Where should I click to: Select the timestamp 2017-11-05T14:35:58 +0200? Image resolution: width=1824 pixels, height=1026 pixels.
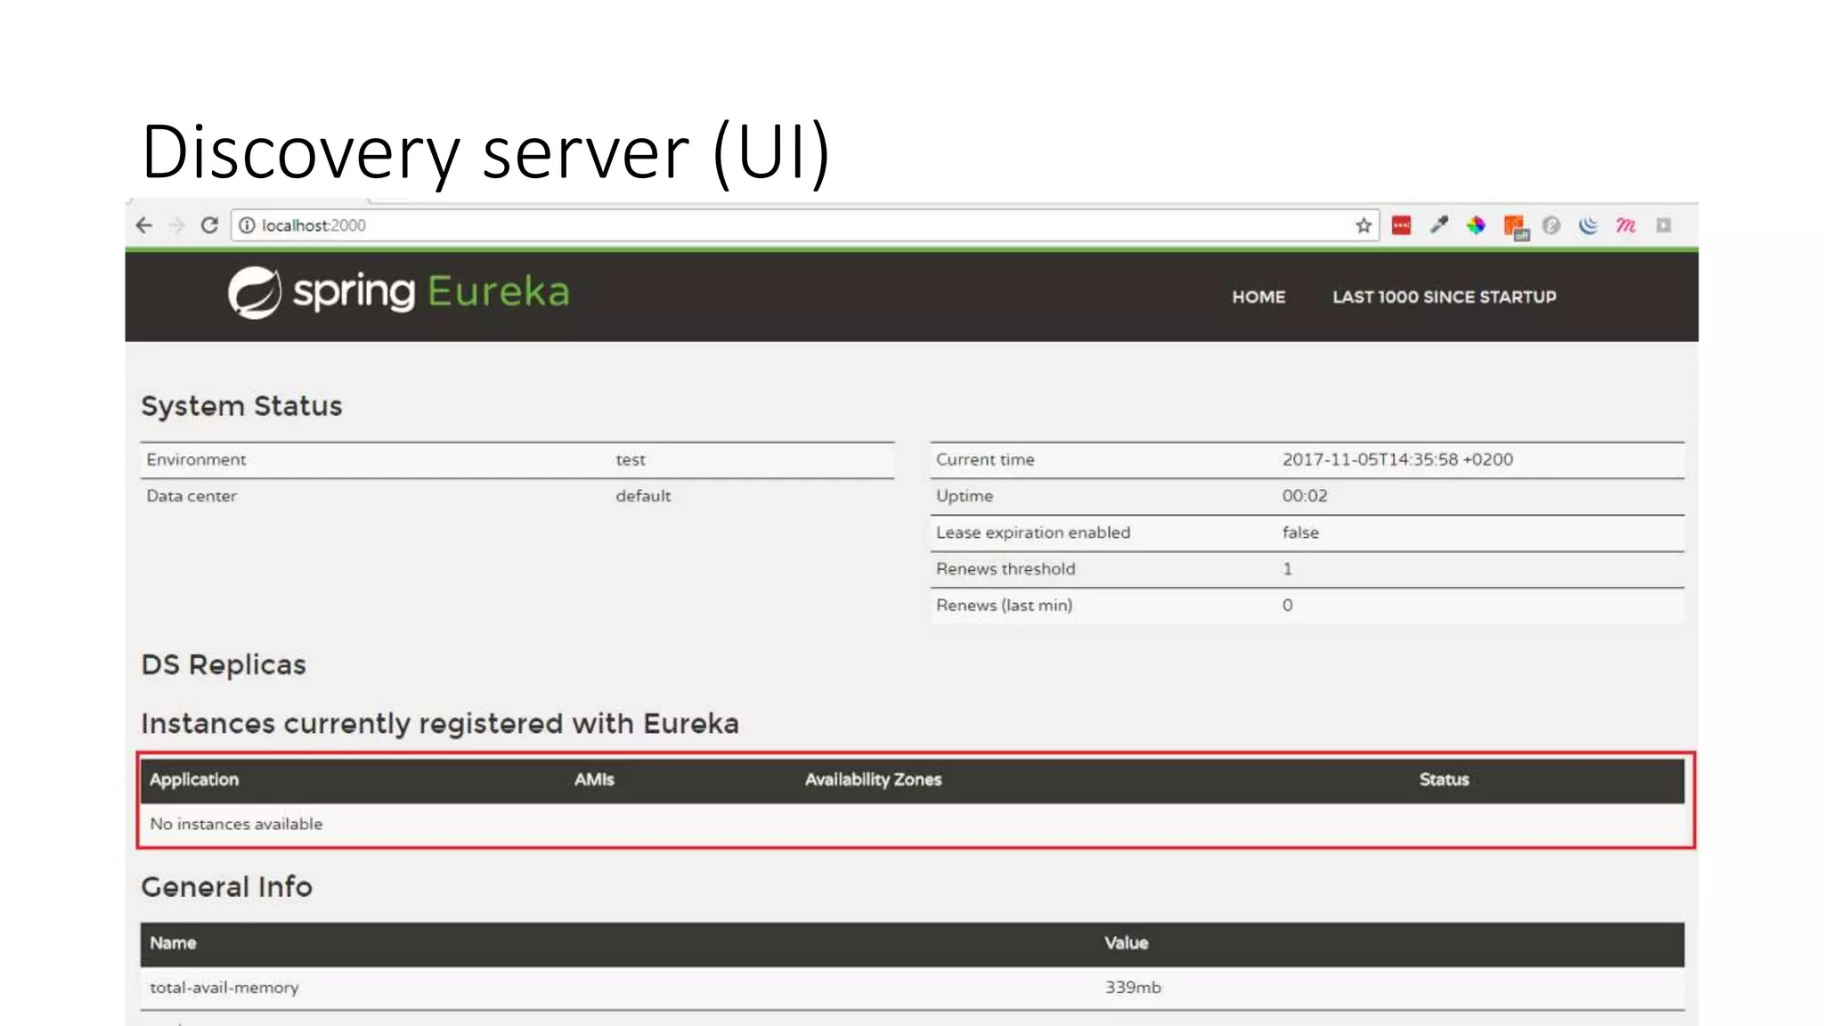pos(1397,460)
